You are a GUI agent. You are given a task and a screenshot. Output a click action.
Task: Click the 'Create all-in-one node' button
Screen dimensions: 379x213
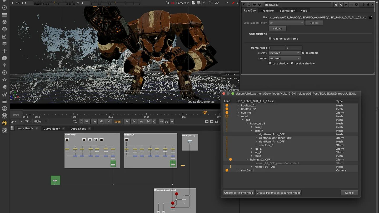pos(238,193)
